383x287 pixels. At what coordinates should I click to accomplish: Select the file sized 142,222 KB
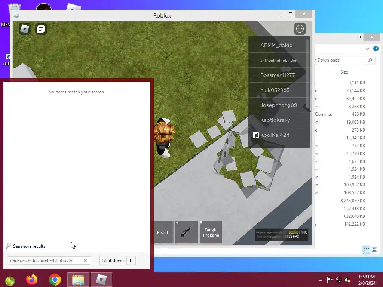[x=355, y=224]
